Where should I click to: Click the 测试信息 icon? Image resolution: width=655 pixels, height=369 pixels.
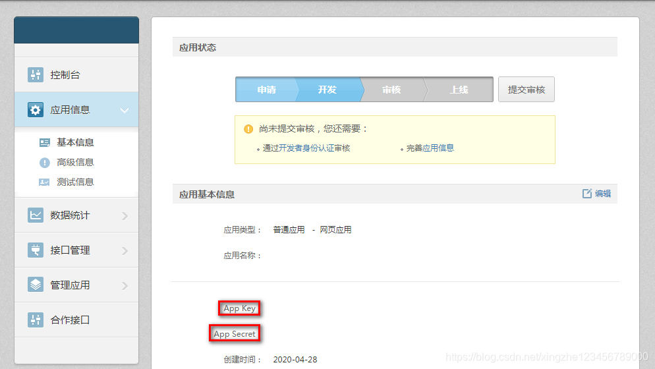[44, 183]
